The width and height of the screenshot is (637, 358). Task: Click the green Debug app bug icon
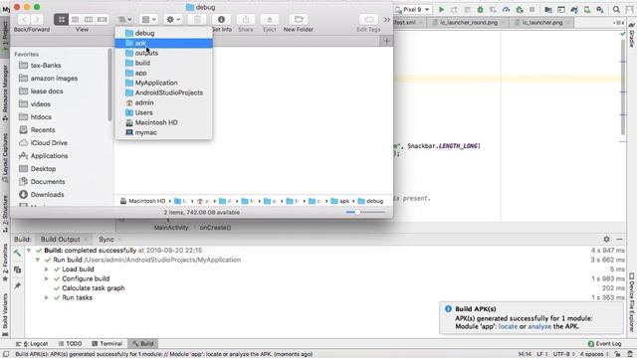click(480, 9)
